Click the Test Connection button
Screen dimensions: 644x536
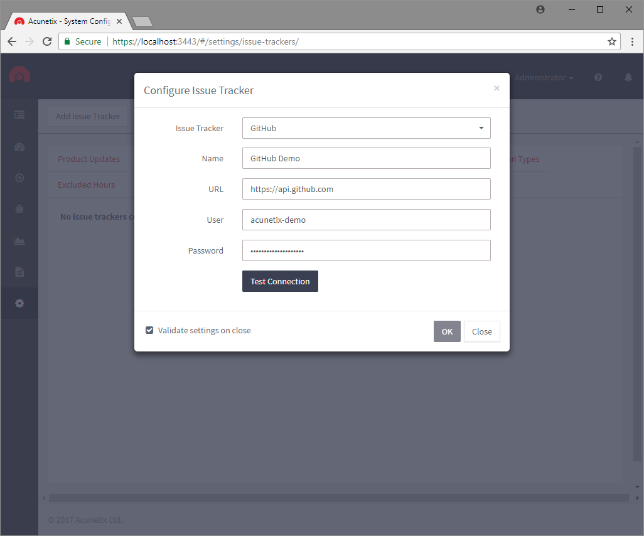280,281
